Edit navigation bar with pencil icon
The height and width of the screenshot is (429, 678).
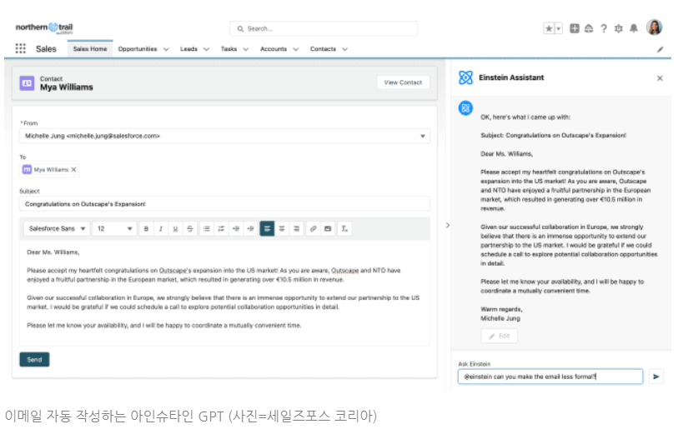tap(660, 49)
